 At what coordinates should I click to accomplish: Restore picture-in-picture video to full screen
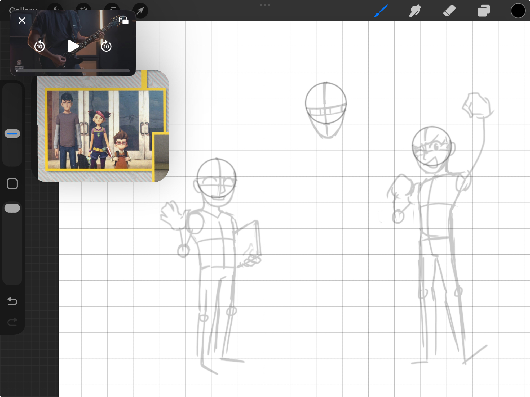pyautogui.click(x=123, y=20)
